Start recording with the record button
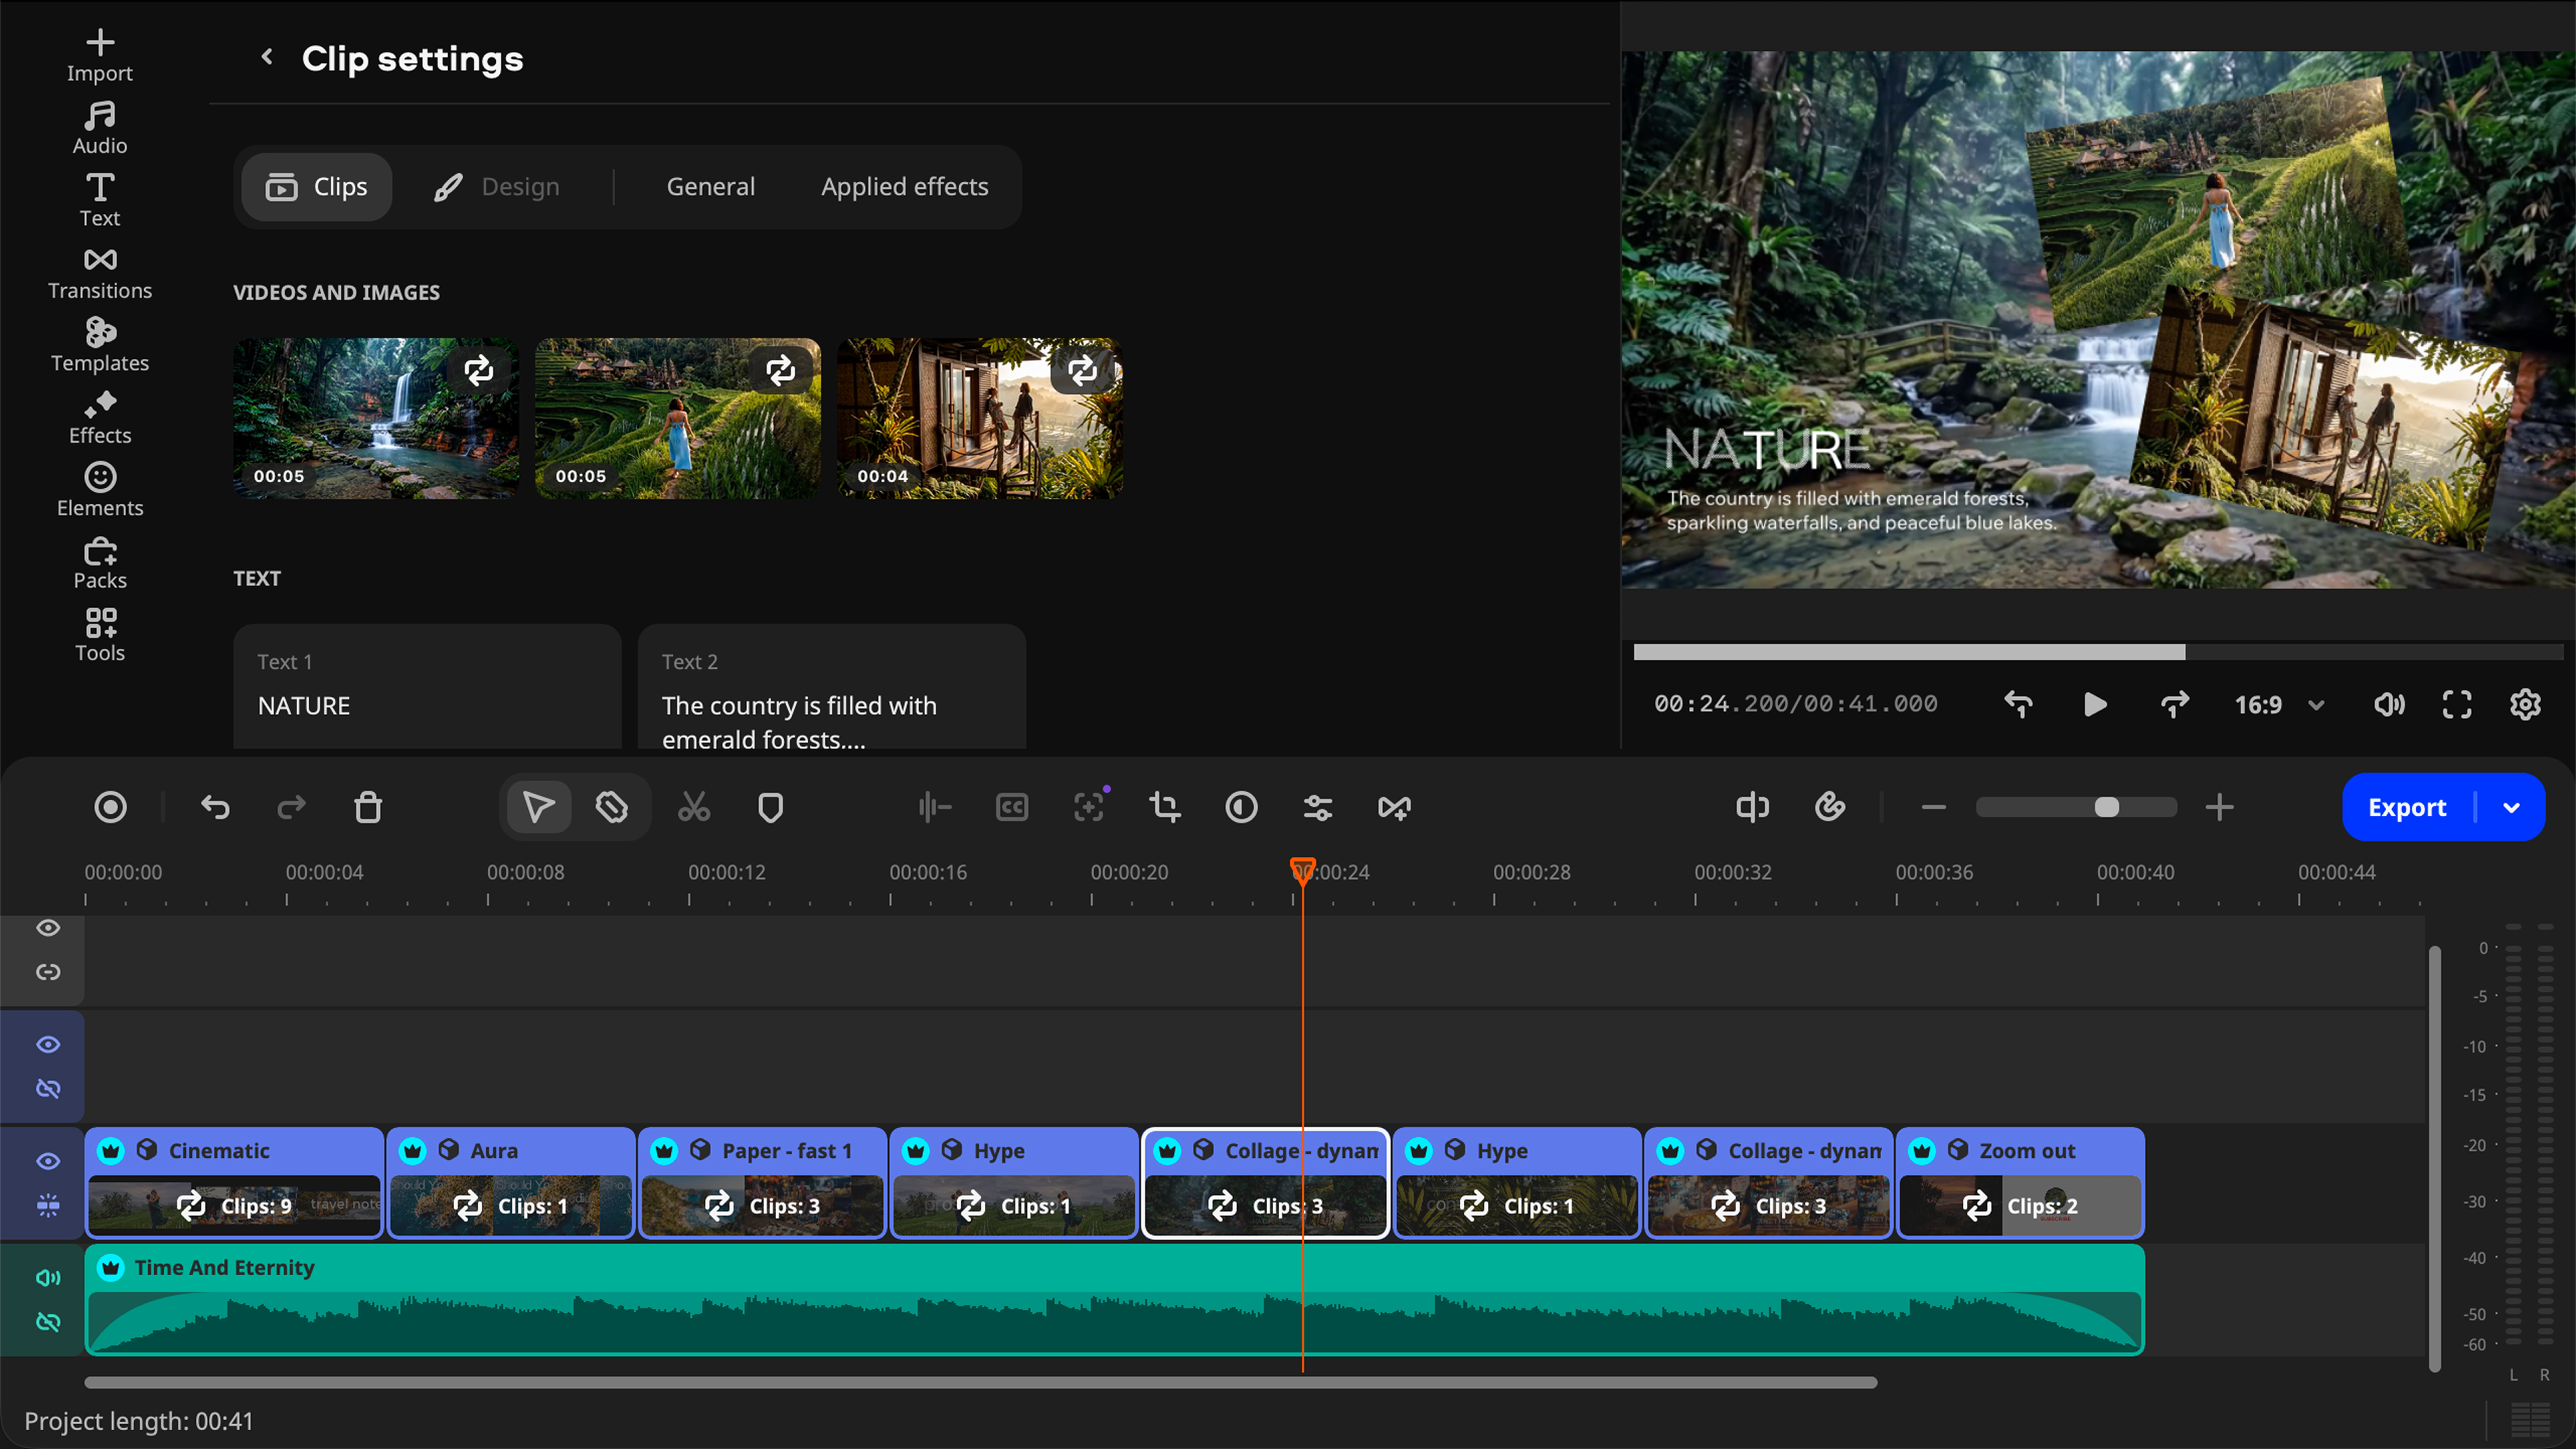2576x1449 pixels. 110,807
